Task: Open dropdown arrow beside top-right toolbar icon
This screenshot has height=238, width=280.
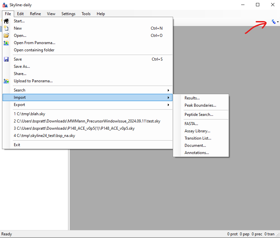Action: [278, 22]
